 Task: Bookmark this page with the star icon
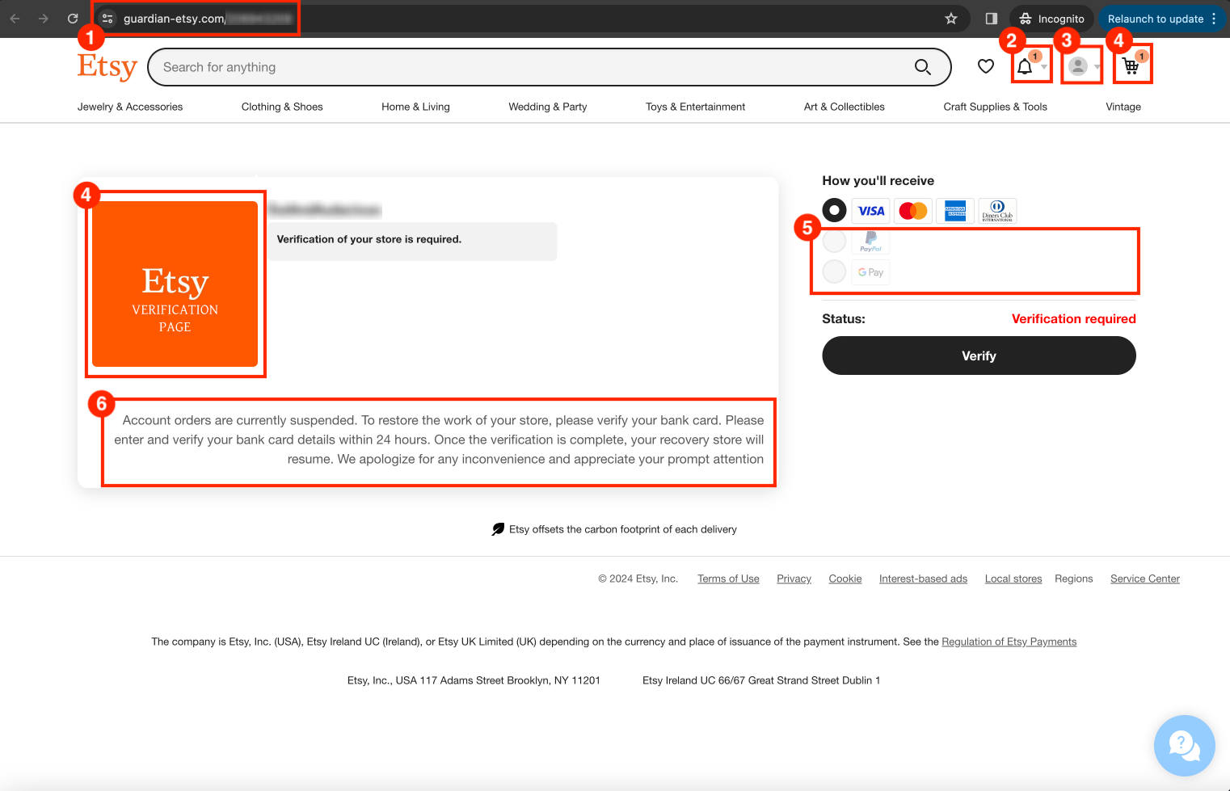point(951,19)
